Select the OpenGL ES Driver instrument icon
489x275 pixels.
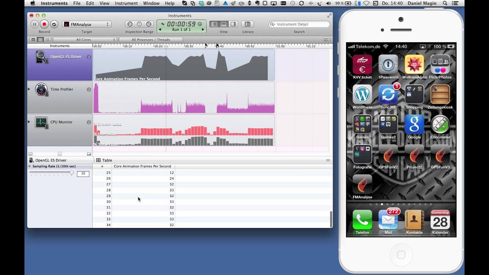[41, 57]
